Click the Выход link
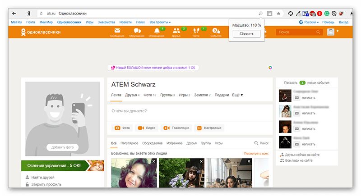Image resolution: width=361 pixels, height=196 pixels. point(343,22)
